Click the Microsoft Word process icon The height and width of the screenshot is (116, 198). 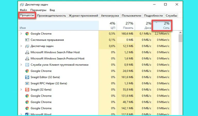point(27,114)
